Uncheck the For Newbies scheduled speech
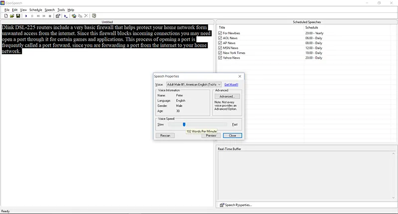398x214 pixels. [220, 33]
